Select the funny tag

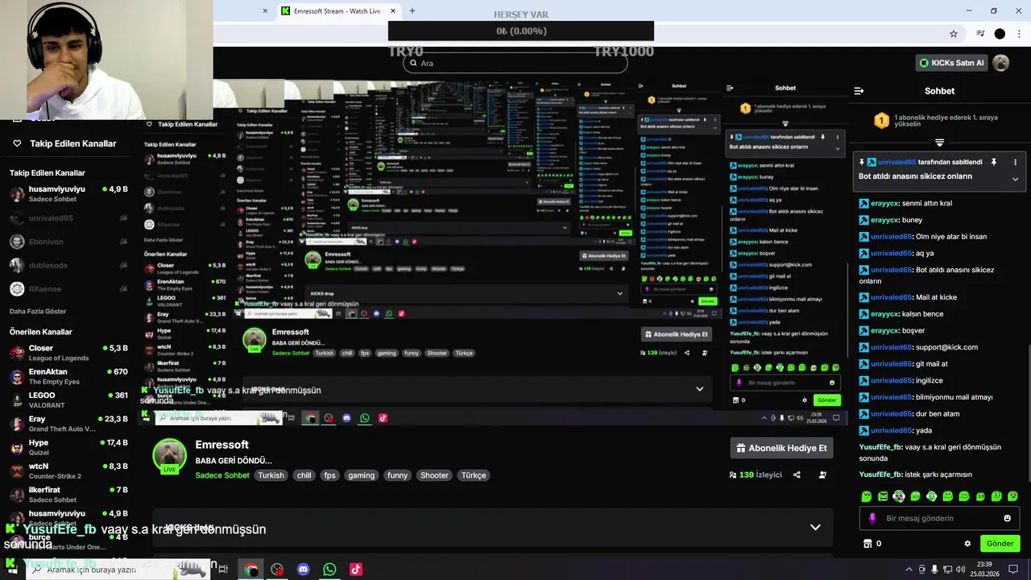[397, 475]
